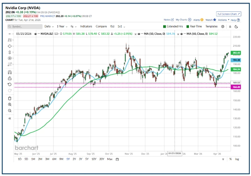Hide the NVDA.BZ series eye icon

(x=35, y=34)
